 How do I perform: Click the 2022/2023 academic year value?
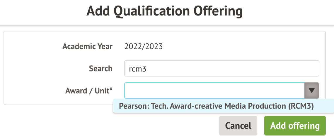(x=144, y=46)
